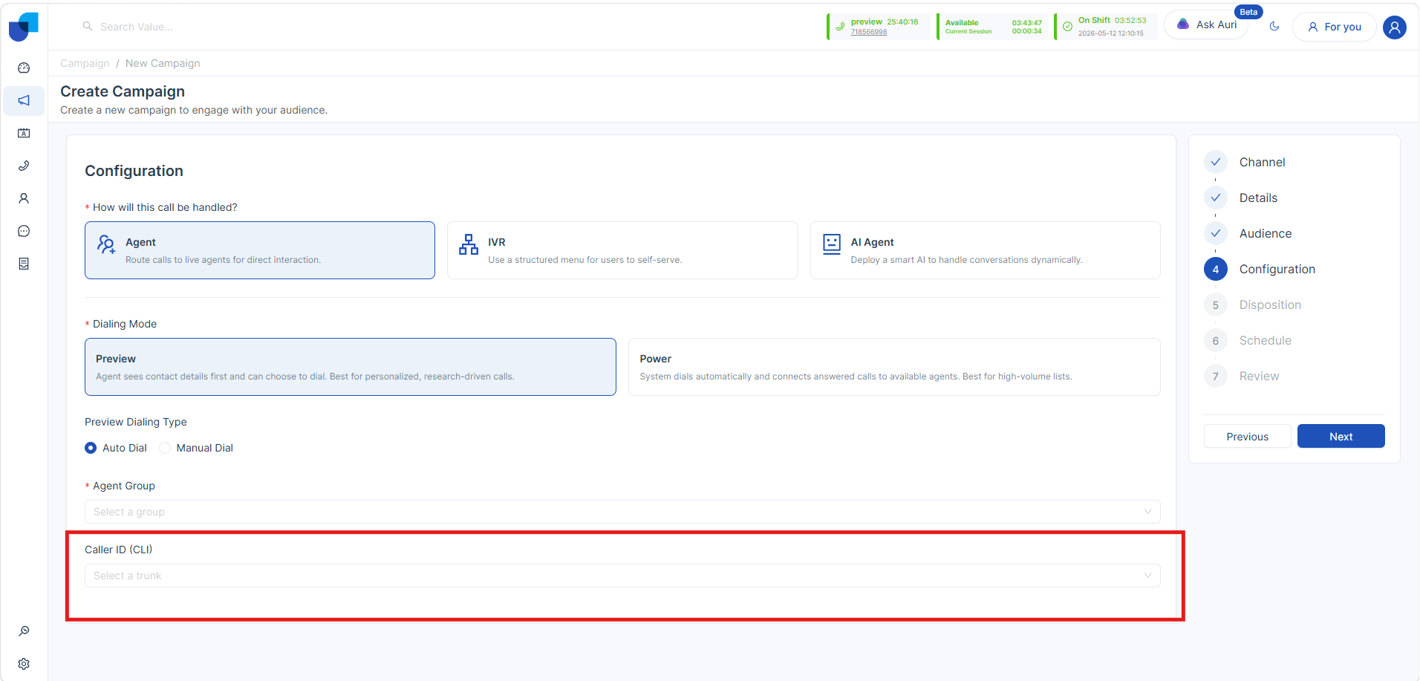Click the phone calls sidebar icon
Screen dimensions: 1420x681
pyautogui.click(x=24, y=166)
